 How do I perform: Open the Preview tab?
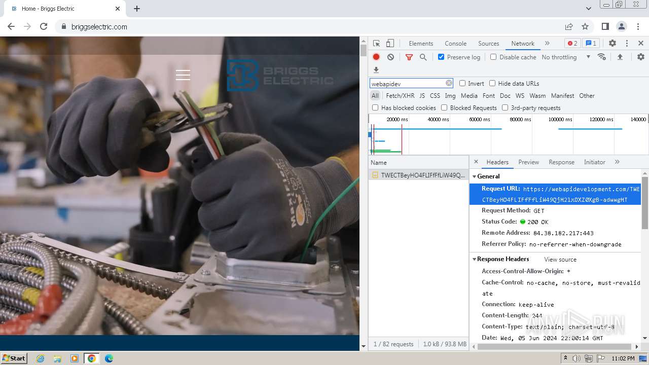528,162
